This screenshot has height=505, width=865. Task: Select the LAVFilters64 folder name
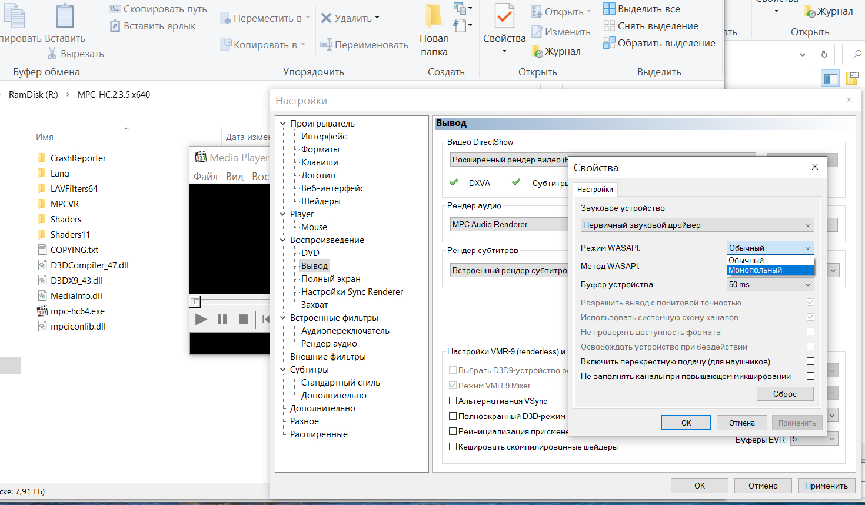click(x=74, y=188)
